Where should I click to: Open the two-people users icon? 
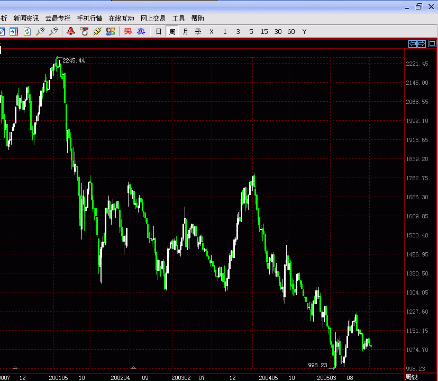point(111,31)
